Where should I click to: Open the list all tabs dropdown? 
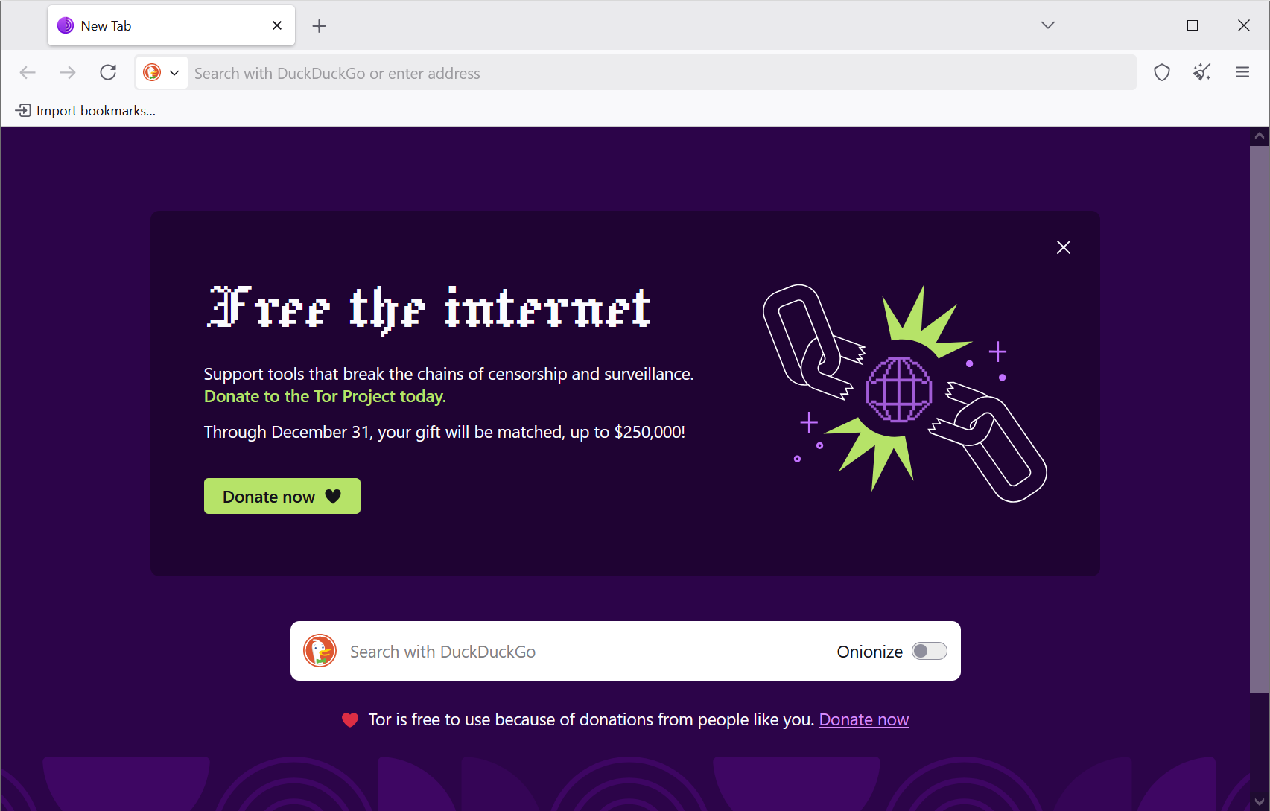(1047, 25)
